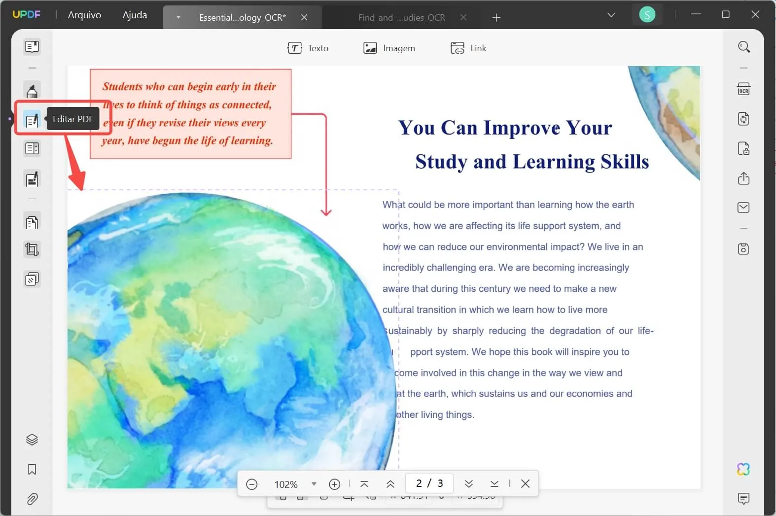Add a new tab with plus
776x516 pixels.
[x=496, y=18]
